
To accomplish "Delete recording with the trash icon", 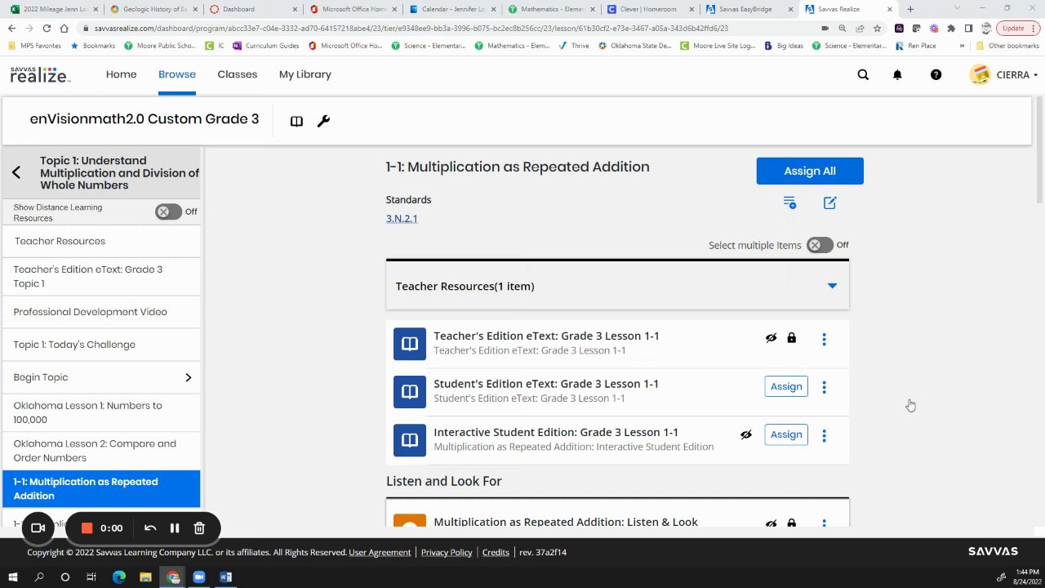I will coord(199,528).
